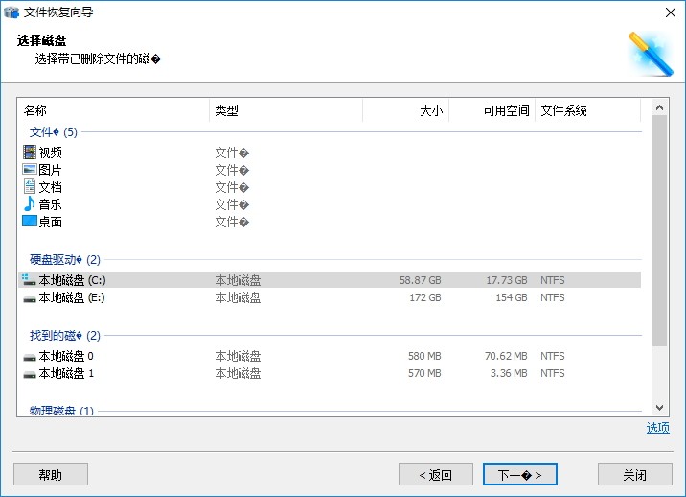Click NTFS in the 本地磁盘 0 row

click(553, 356)
